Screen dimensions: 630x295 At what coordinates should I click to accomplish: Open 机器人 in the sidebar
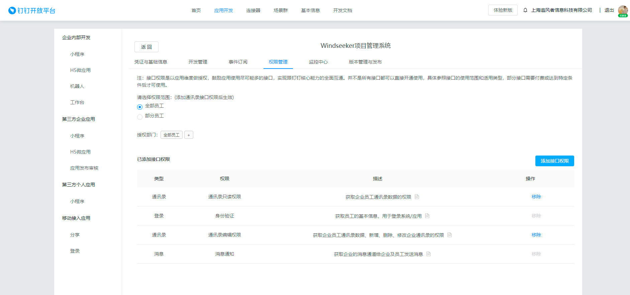point(77,86)
